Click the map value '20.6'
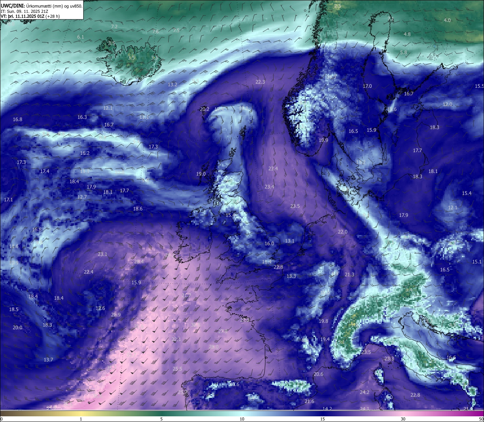 [318, 374]
